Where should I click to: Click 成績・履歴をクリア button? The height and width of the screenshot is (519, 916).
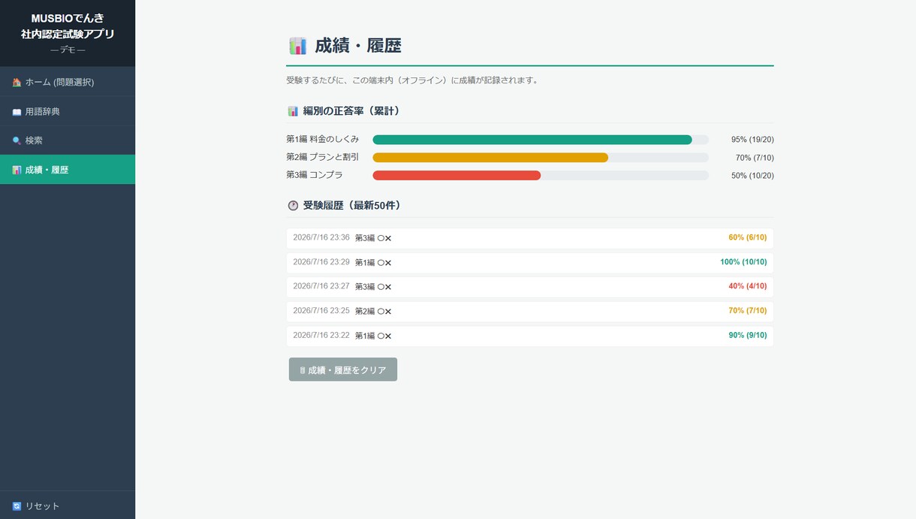click(x=343, y=370)
